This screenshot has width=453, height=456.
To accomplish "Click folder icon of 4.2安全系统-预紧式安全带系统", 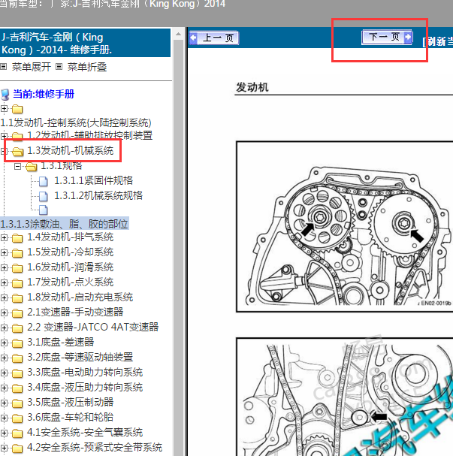I will [17, 448].
